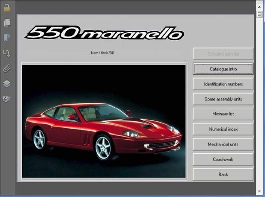
Task: Open Spare assembly units section
Action: (x=223, y=99)
